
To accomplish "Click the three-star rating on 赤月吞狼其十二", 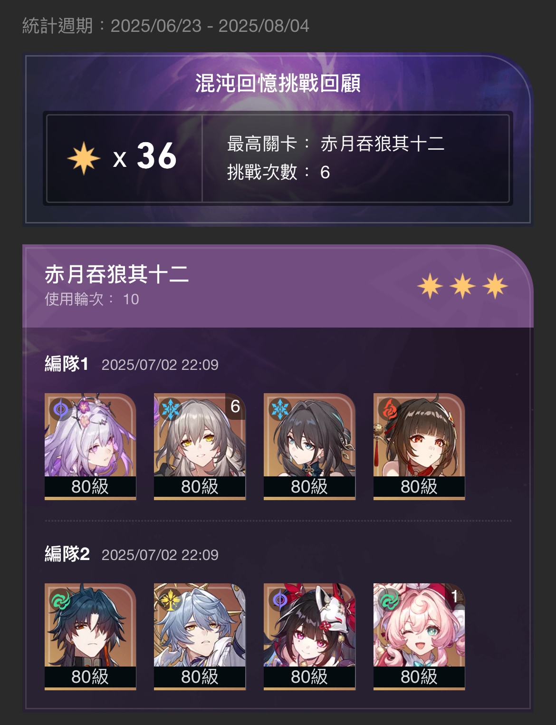I will click(x=462, y=286).
